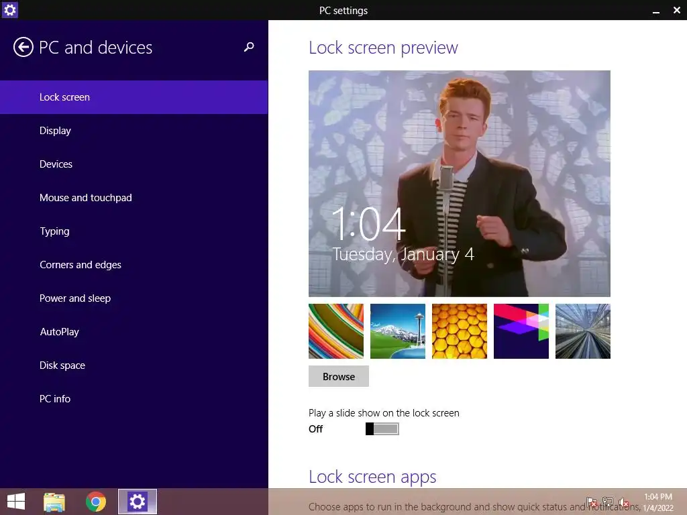Viewport: 687px width, 515px height.
Task: Choose the yellow honeycomb thumbnail
Action: pyautogui.click(x=459, y=331)
